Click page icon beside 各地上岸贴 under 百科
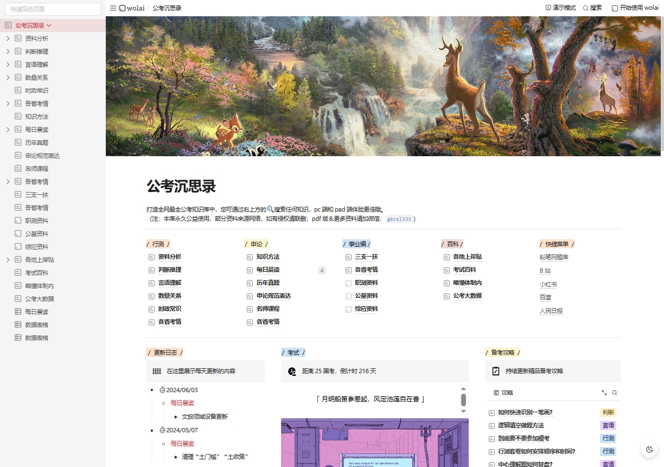This screenshot has height=467, width=664. coord(447,257)
